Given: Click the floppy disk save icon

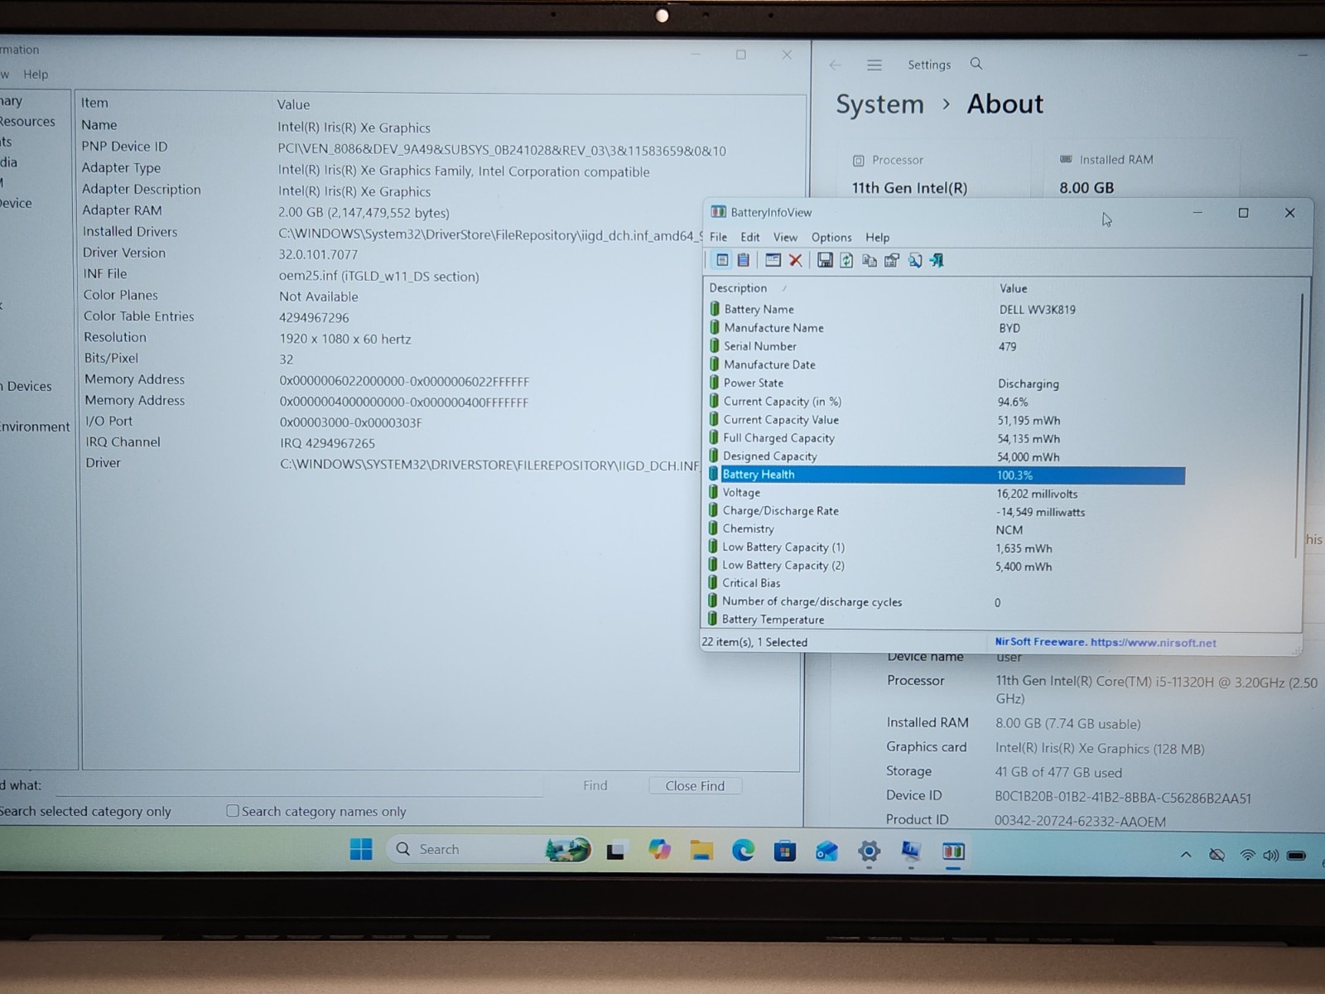Looking at the screenshot, I should [825, 260].
